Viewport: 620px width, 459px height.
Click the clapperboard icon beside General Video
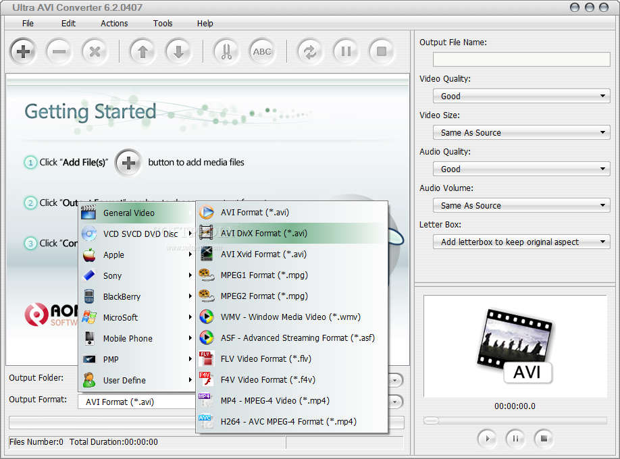[88, 213]
